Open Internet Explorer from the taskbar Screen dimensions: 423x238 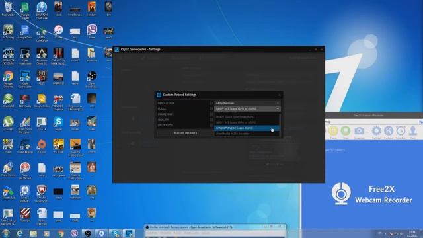19,233
